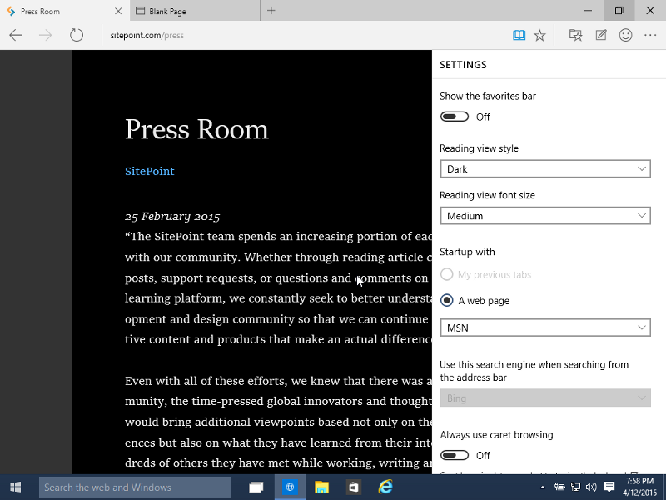Refresh the page with reload icon
The width and height of the screenshot is (666, 500).
click(77, 35)
